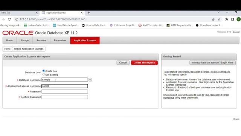Image resolution: width=241 pixels, height=136 pixels.
Task: Focus the Password field
Action: pos(64,91)
